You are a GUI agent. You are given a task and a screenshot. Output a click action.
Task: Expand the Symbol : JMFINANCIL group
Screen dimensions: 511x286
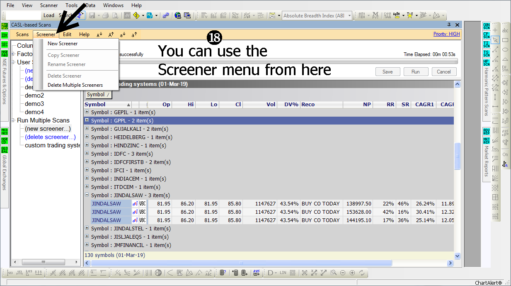click(x=87, y=245)
